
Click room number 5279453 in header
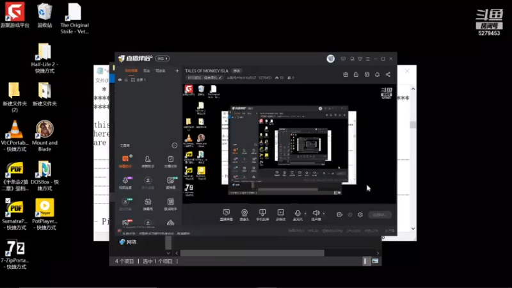coord(265,77)
